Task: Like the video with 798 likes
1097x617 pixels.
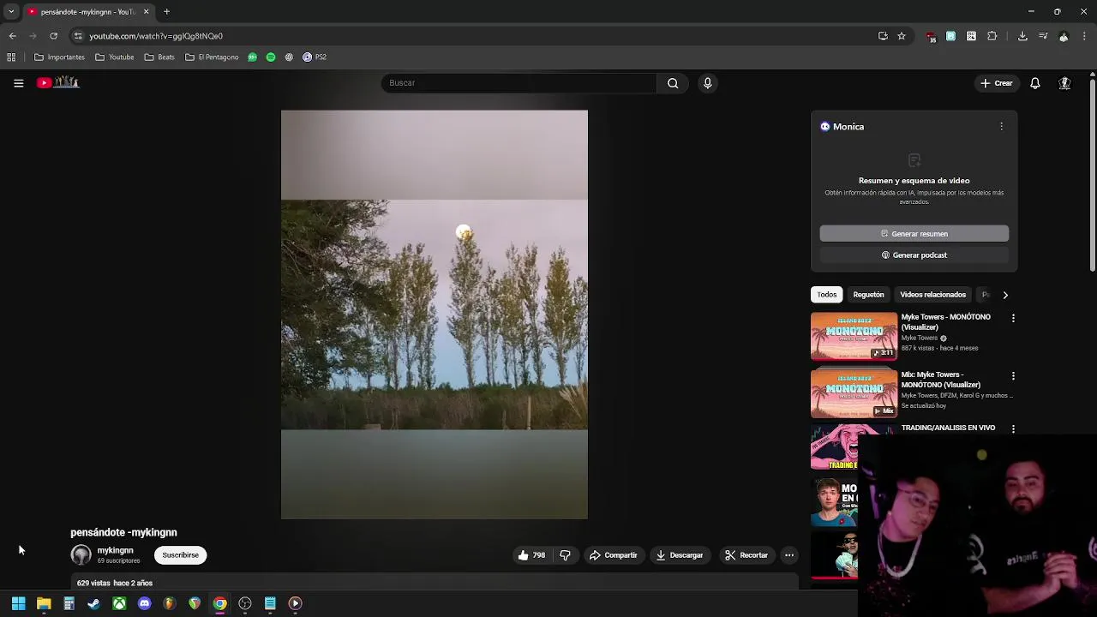Action: point(531,555)
